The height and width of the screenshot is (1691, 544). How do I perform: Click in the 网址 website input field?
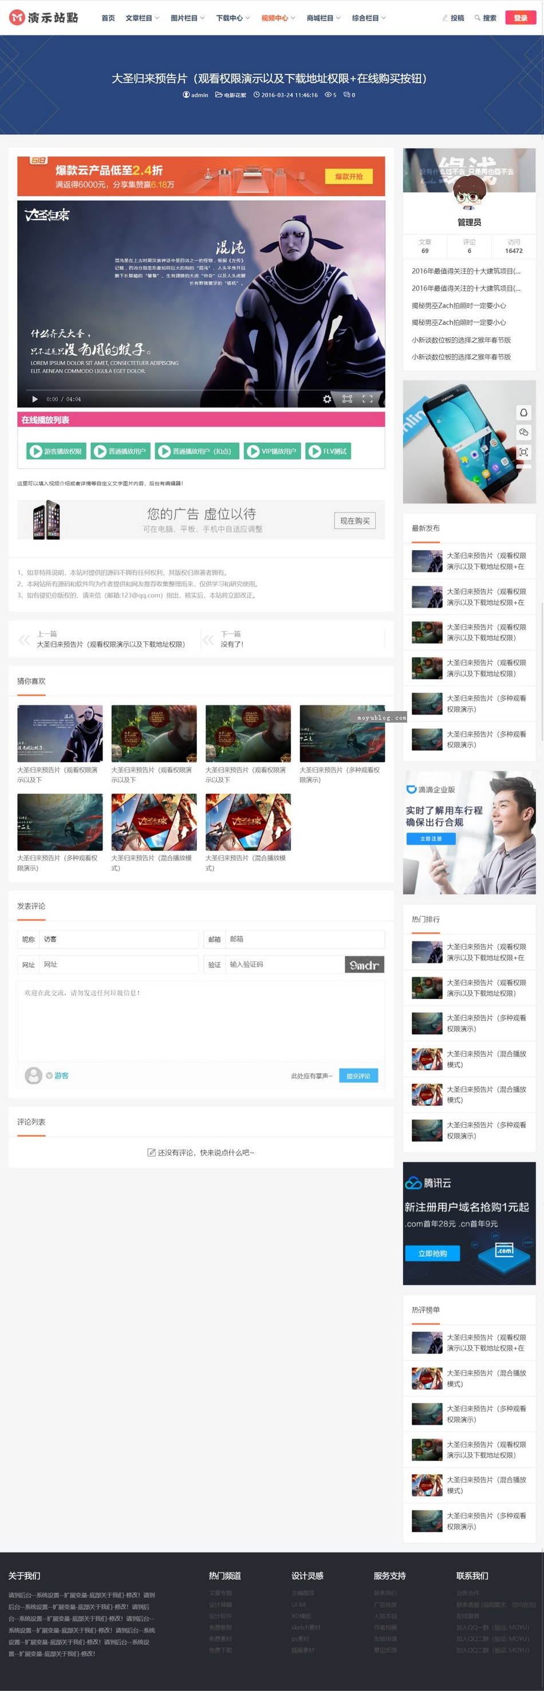118,964
